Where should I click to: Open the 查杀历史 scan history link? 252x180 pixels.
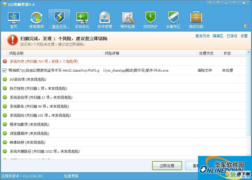tap(202, 36)
